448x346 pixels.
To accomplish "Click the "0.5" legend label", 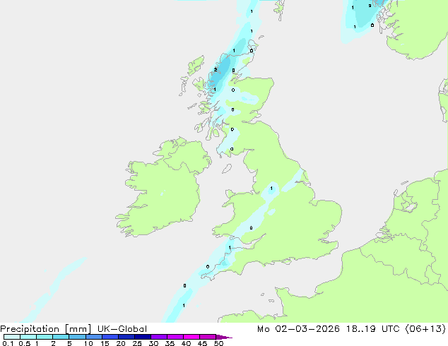I will (x=25, y=343).
